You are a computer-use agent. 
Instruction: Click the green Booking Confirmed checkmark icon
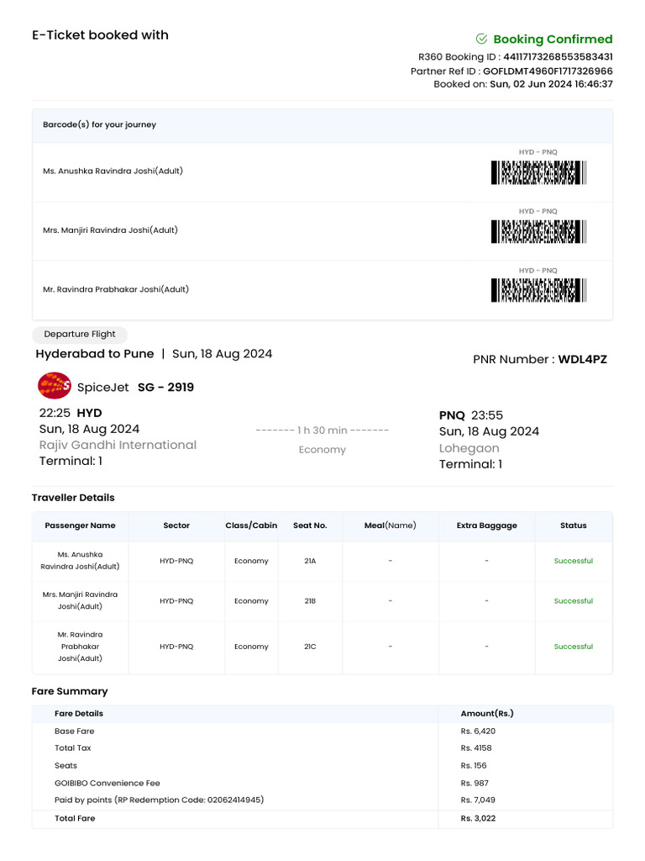click(481, 39)
